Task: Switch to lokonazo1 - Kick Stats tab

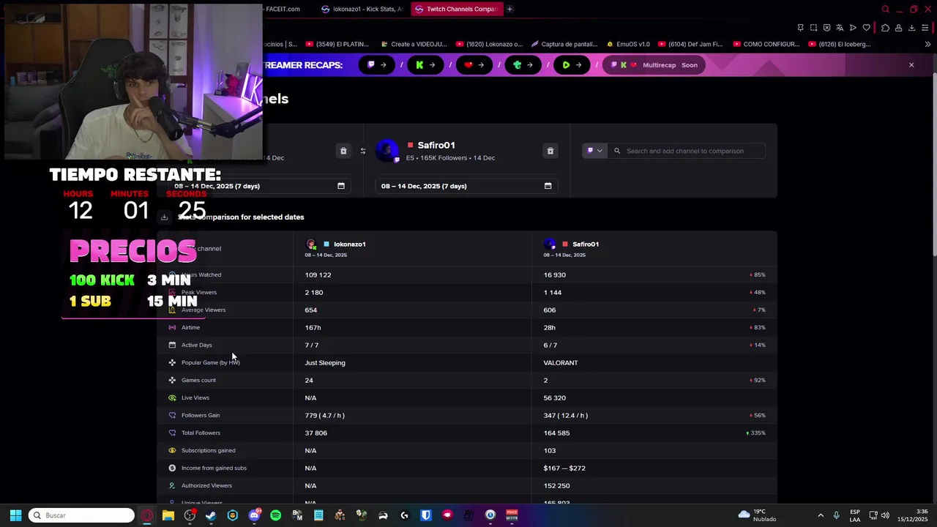Action: (362, 9)
